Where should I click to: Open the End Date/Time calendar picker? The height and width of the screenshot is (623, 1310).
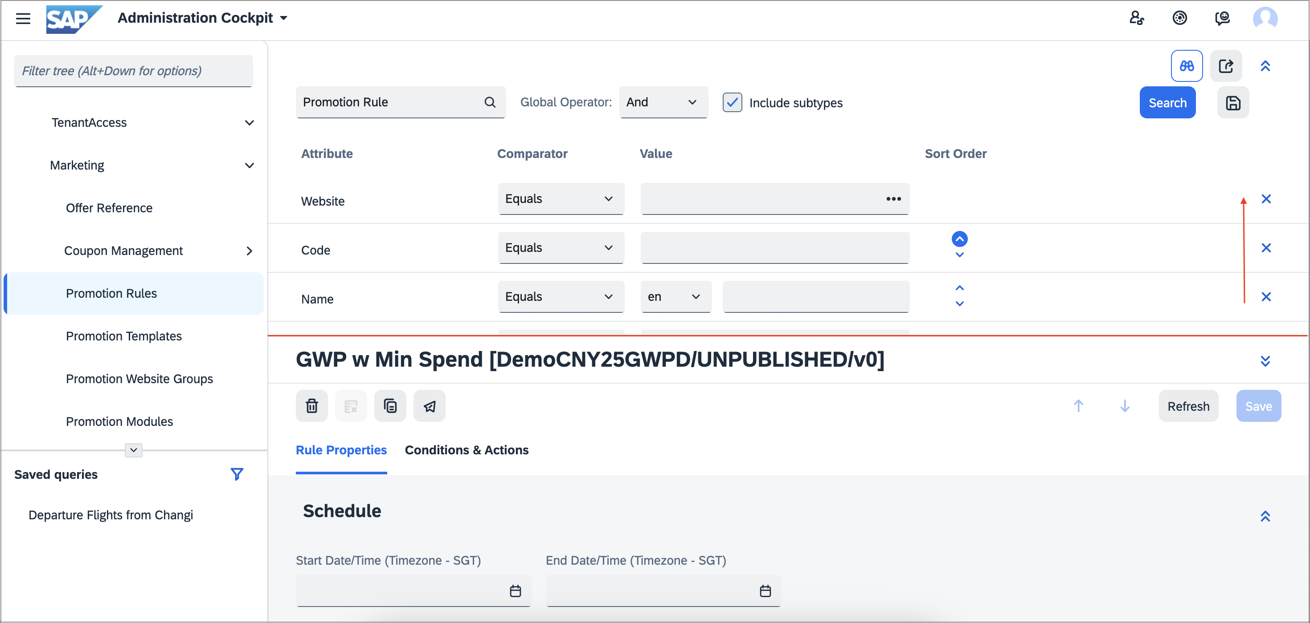tap(765, 591)
